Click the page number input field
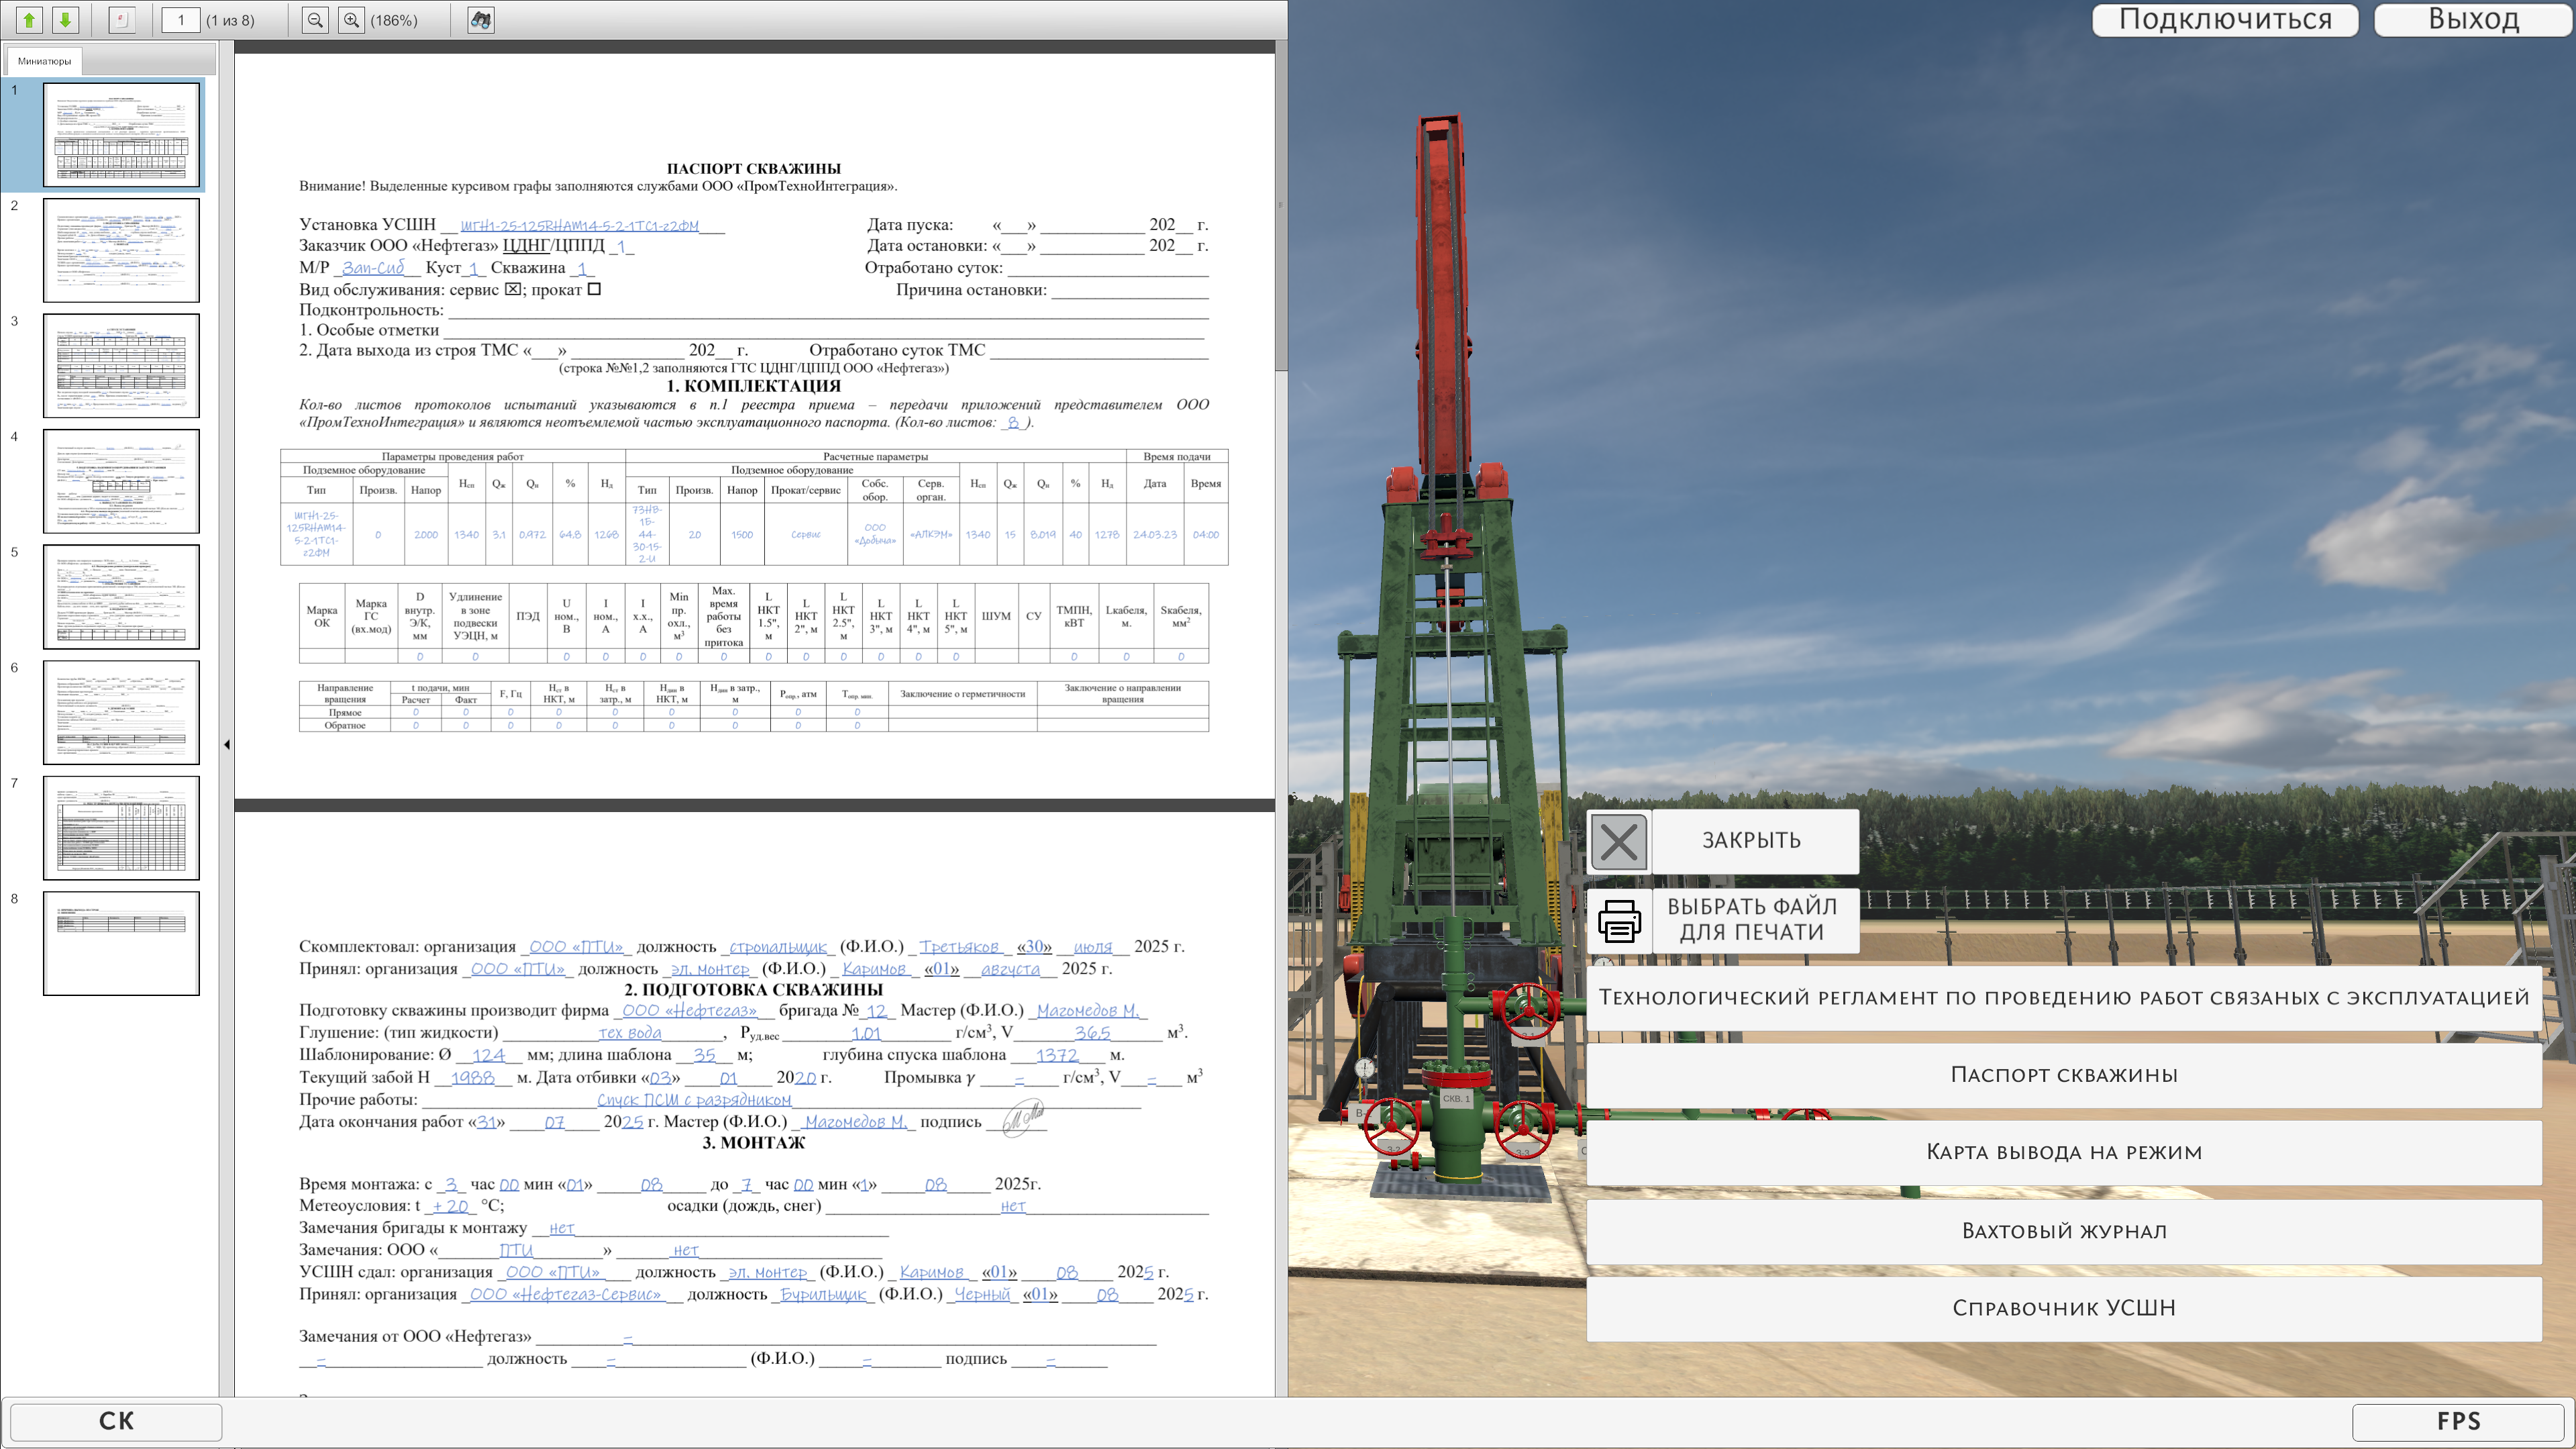Viewport: 2576px width, 1449px height. [181, 20]
